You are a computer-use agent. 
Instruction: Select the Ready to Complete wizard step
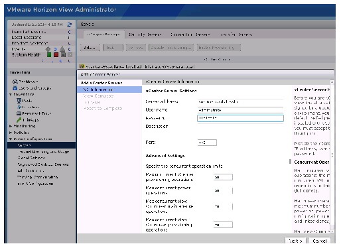tap(103, 109)
